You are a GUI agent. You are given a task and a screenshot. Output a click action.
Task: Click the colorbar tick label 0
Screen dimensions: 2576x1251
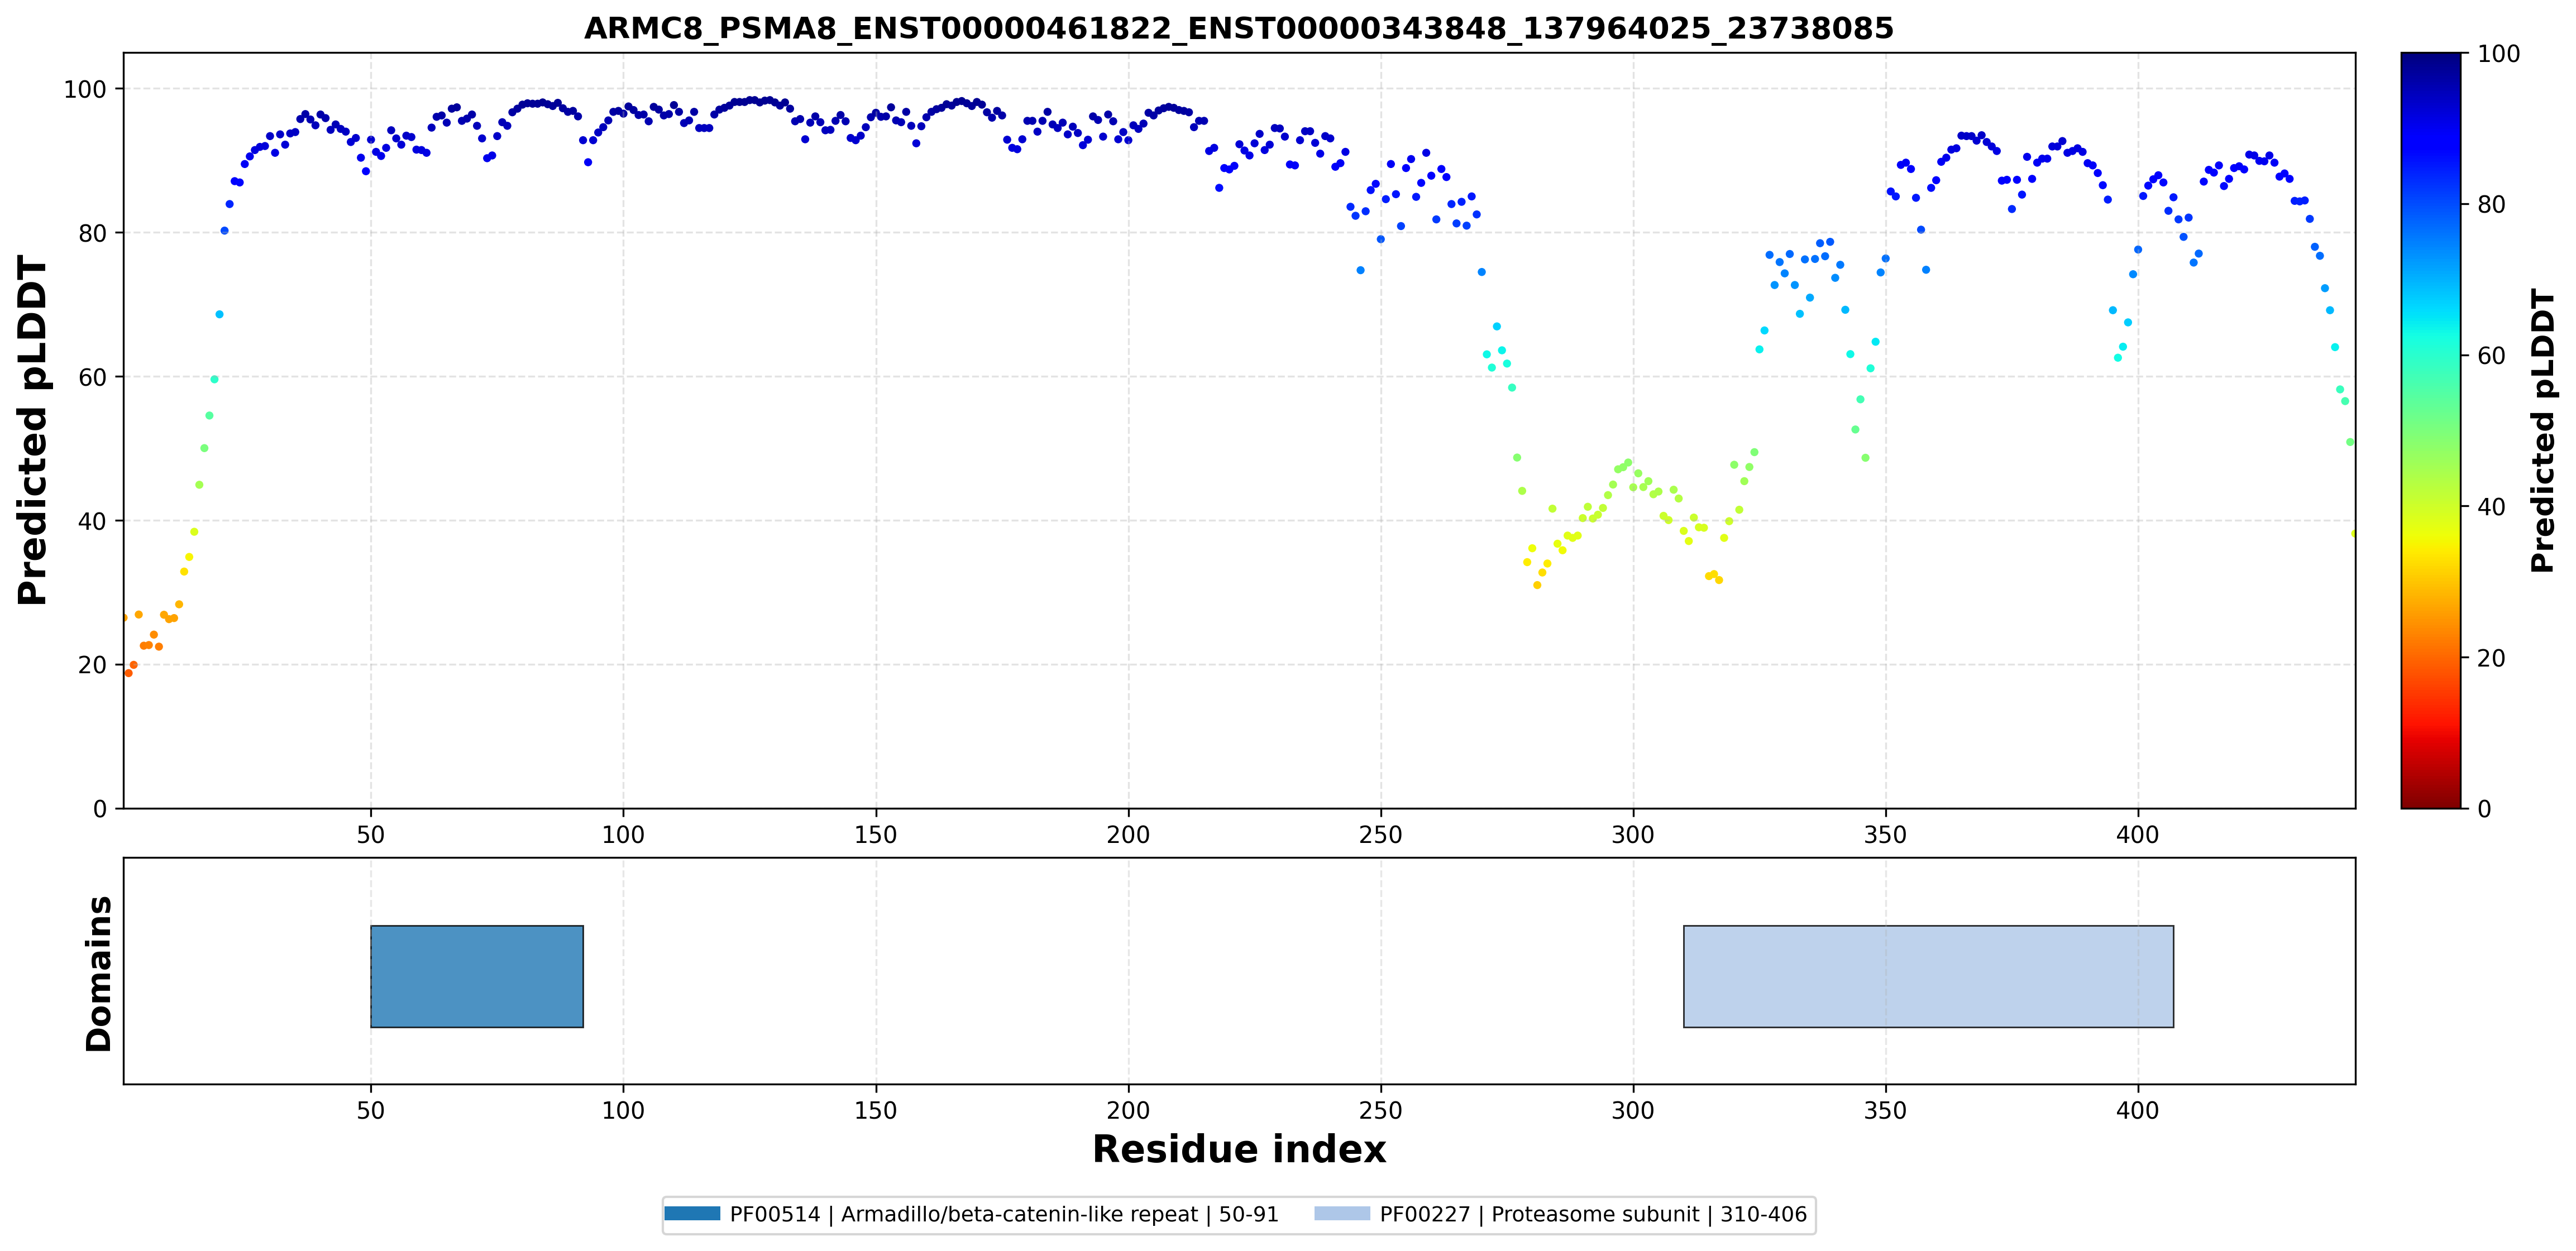[2484, 809]
